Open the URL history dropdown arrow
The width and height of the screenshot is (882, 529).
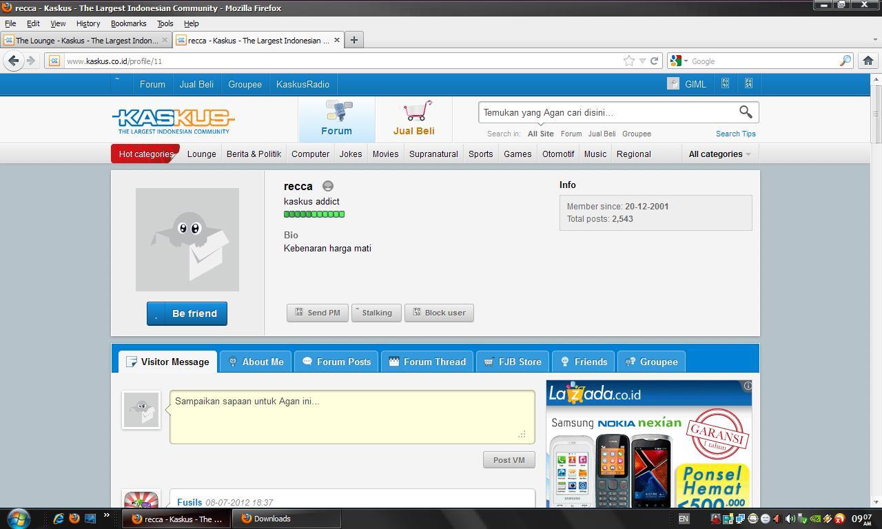pos(642,61)
